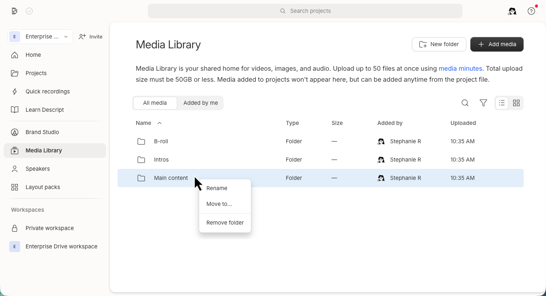Screen dimensions: 546x296
Task: Create a New folder
Action: 439,44
